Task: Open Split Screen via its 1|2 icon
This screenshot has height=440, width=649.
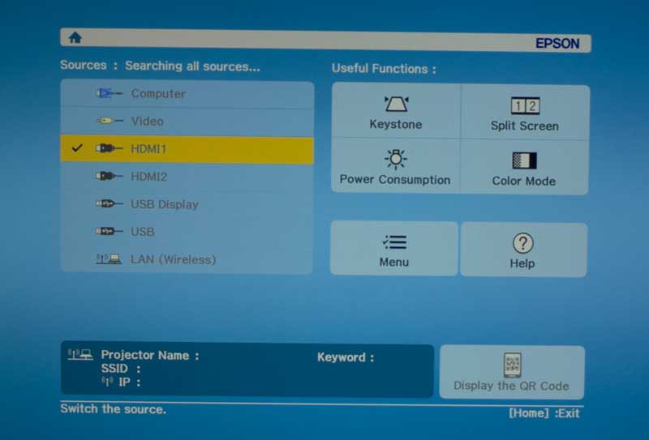Action: pos(524,106)
